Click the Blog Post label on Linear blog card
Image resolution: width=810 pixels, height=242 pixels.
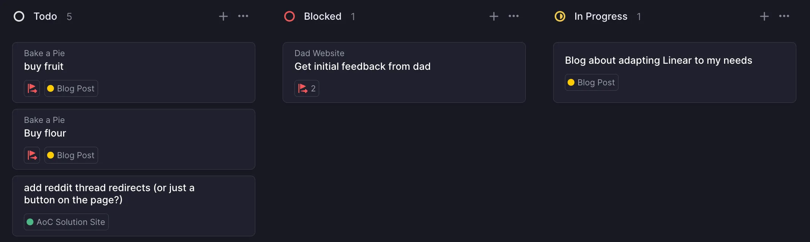point(592,82)
